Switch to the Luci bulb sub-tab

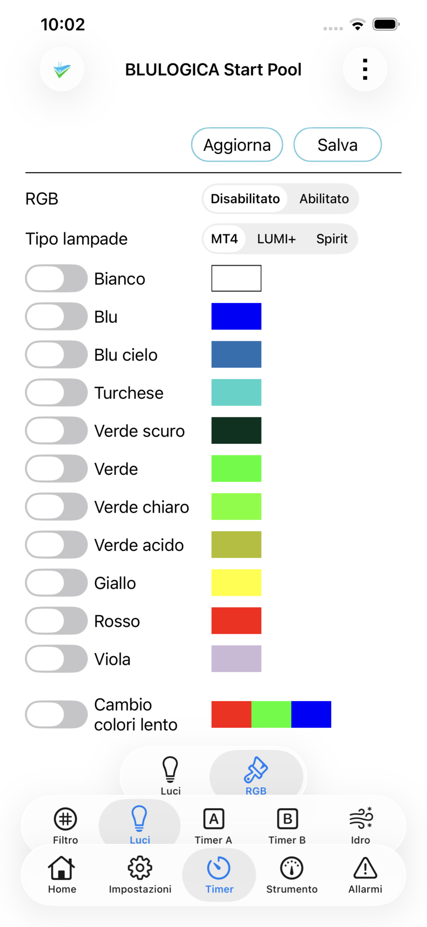[x=170, y=775]
